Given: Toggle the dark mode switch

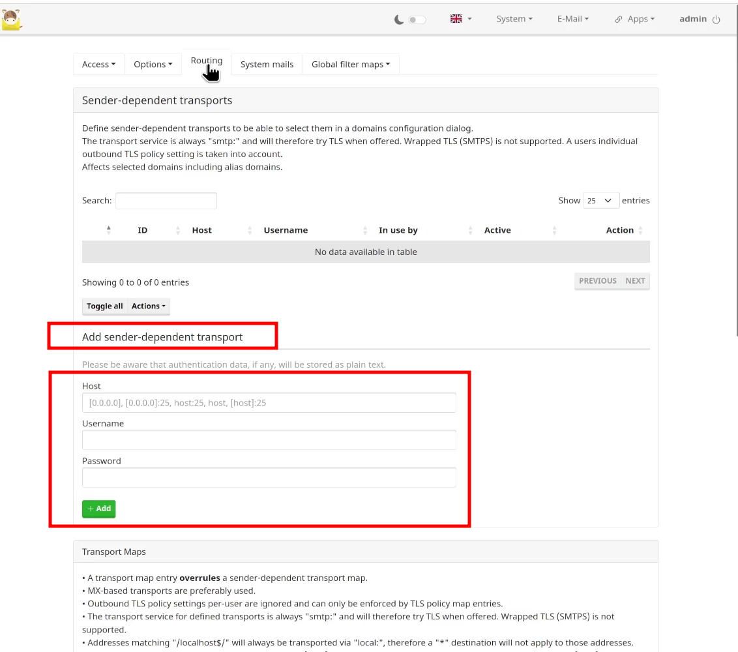Looking at the screenshot, I should [417, 20].
